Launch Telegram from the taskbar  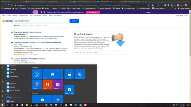[x=76, y=105]
